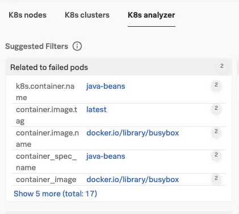
Task: Click the Related to failed pods header
Action: [119, 67]
